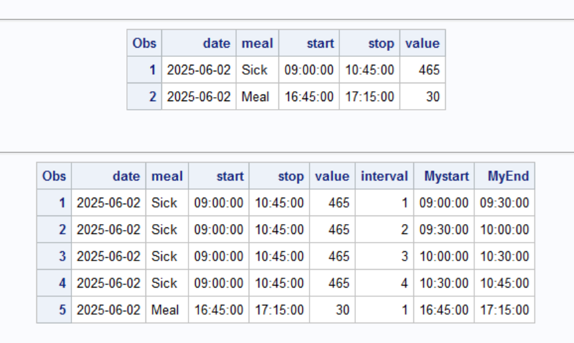Click the "interval" column header
The height and width of the screenshot is (343, 574).
pos(384,176)
